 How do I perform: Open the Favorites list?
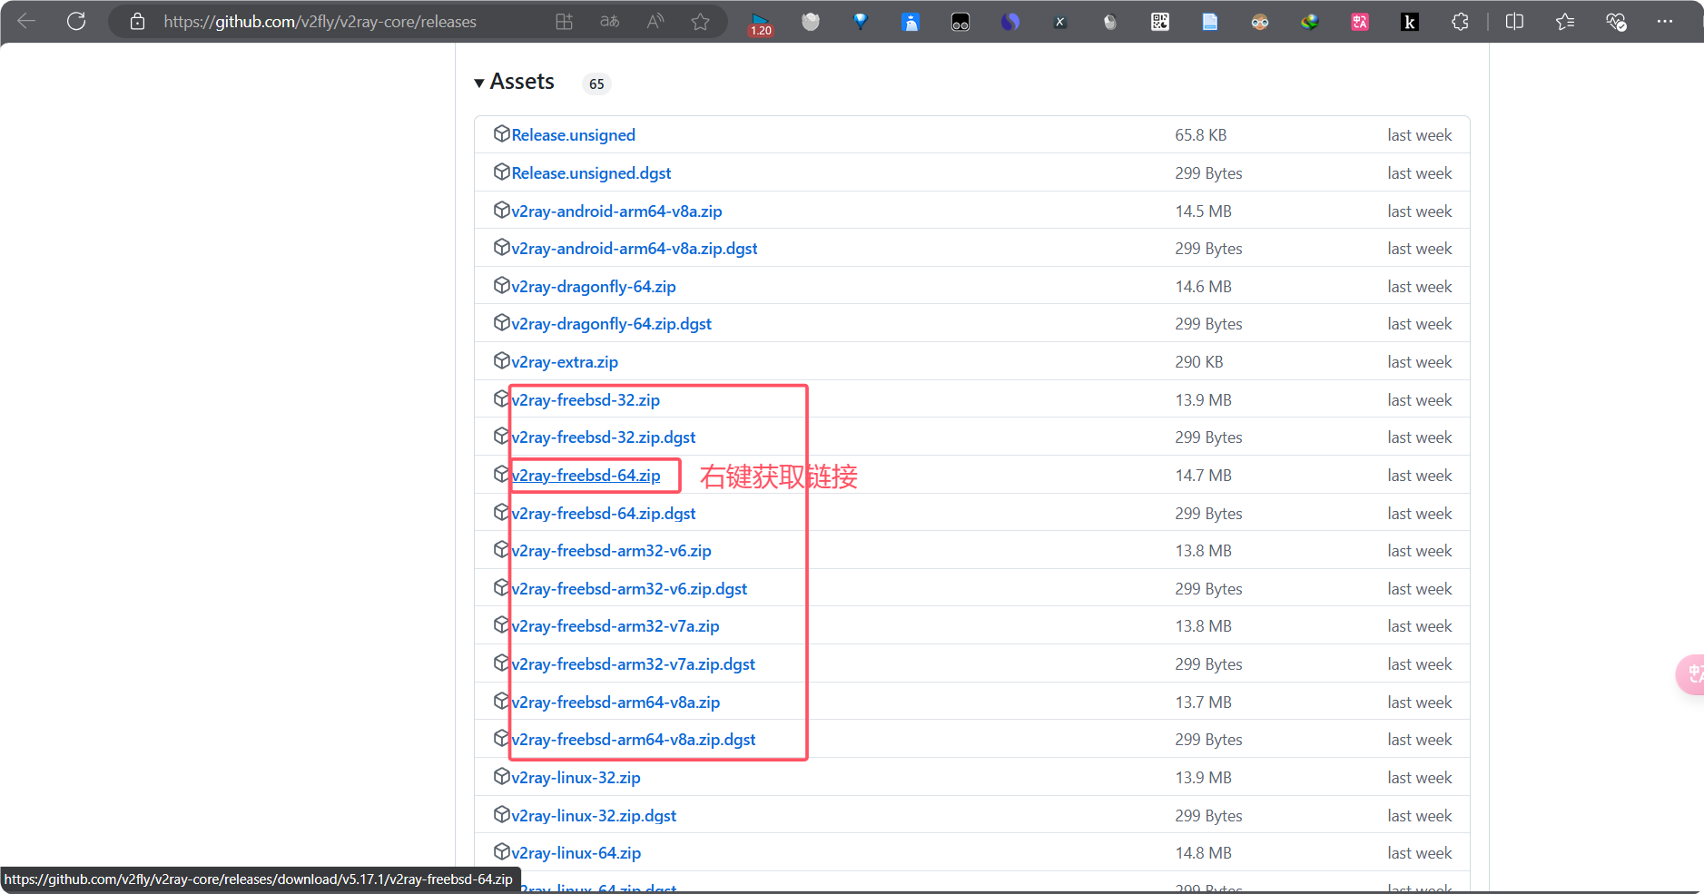tap(1565, 22)
